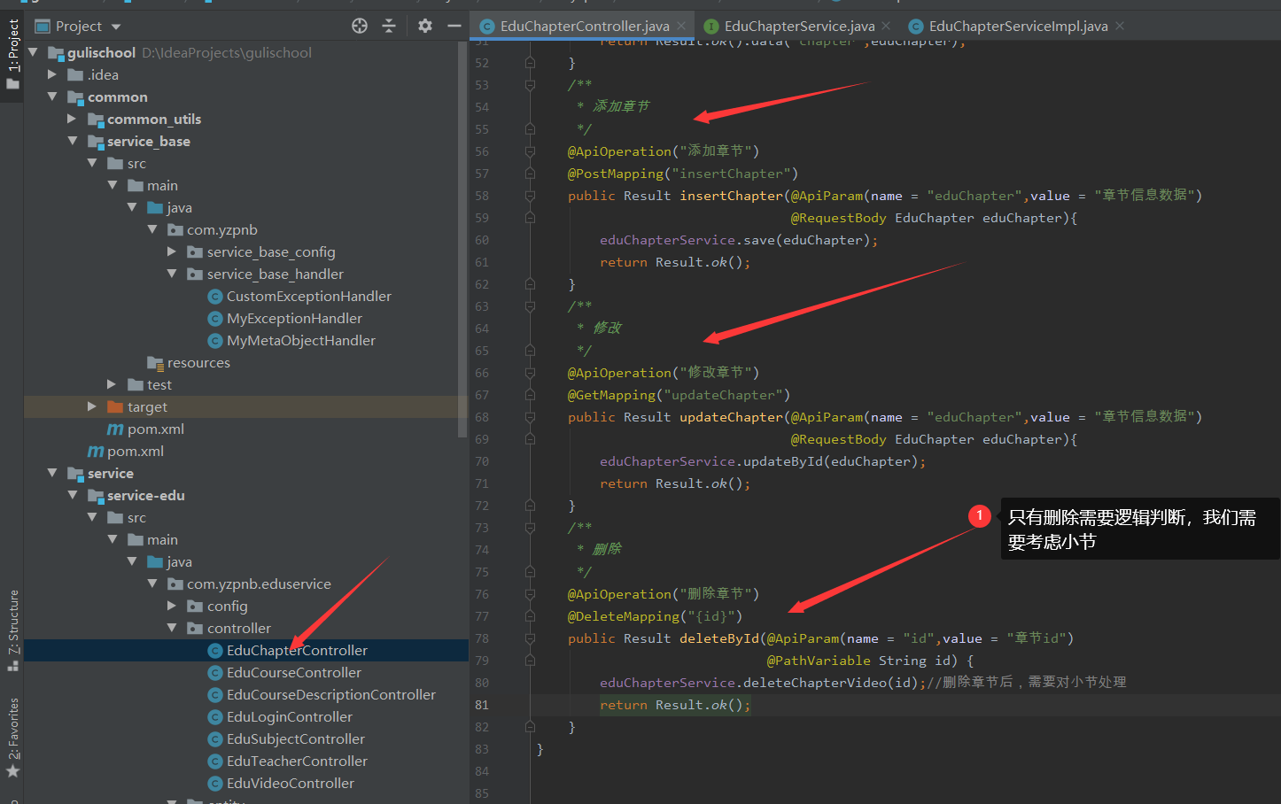Close the EduChapterServiceImpl.java tab
Viewport: 1281px width, 804px height.
(1120, 26)
